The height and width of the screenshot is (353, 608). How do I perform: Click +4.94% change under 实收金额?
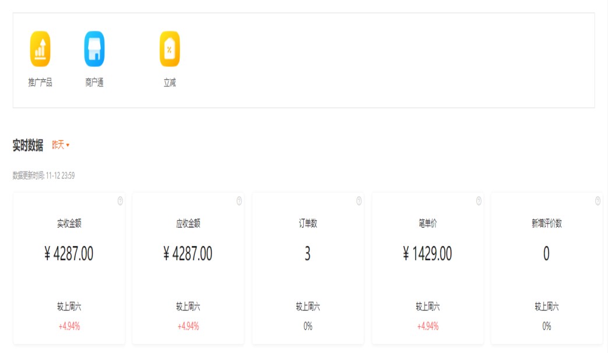69,326
